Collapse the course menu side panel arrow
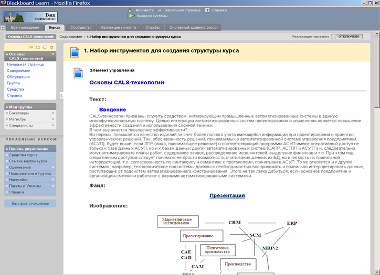The width and height of the screenshot is (380, 275). point(61,95)
